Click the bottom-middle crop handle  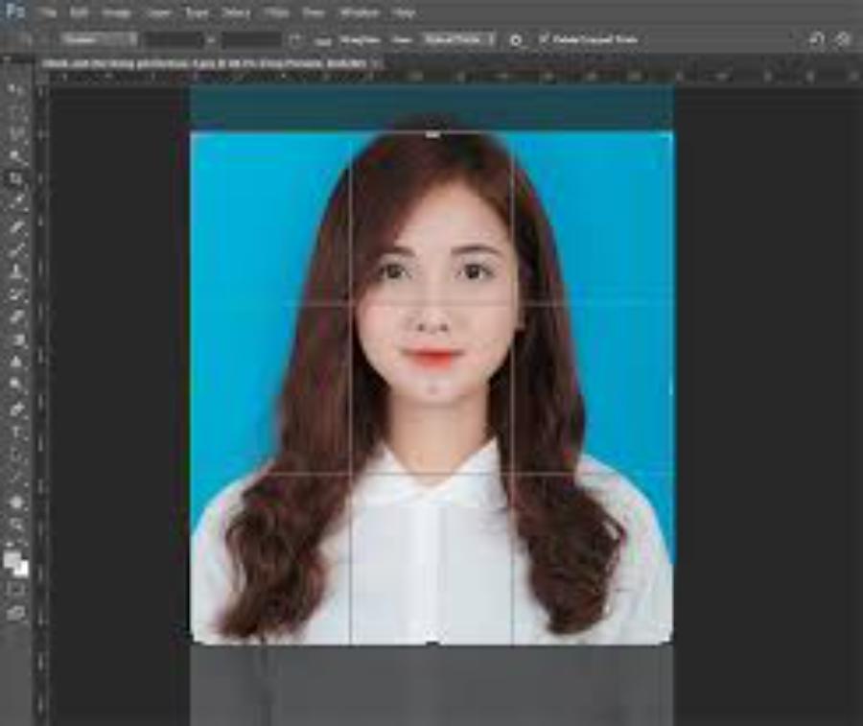(x=432, y=643)
